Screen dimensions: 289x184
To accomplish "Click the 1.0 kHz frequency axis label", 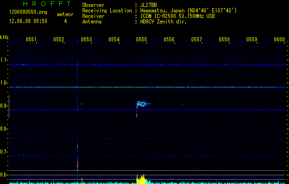I will (x=4, y=83).
